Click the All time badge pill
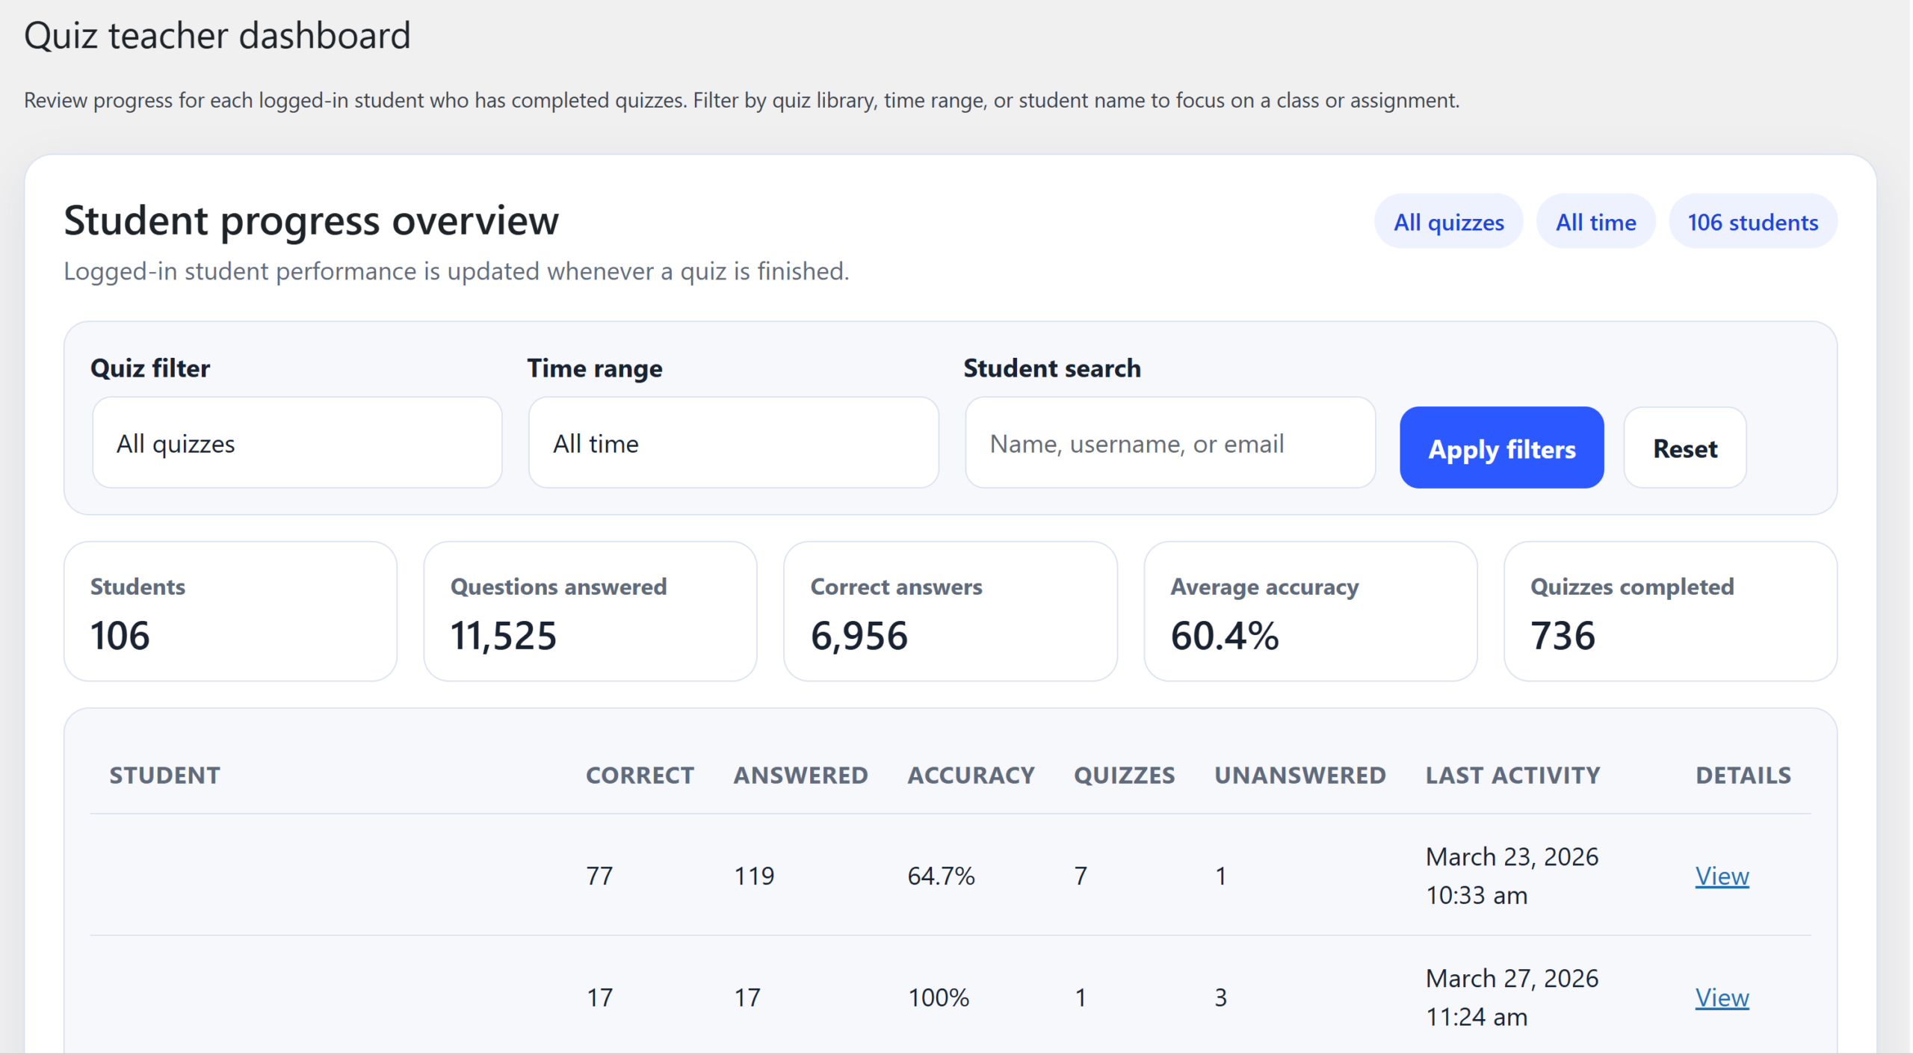Screen dimensions: 1913x1055 [x=1595, y=222]
